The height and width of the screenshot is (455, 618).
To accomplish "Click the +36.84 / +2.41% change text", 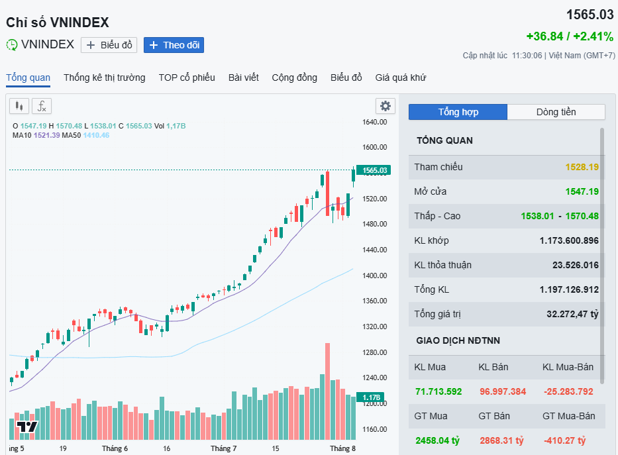I will [x=570, y=36].
